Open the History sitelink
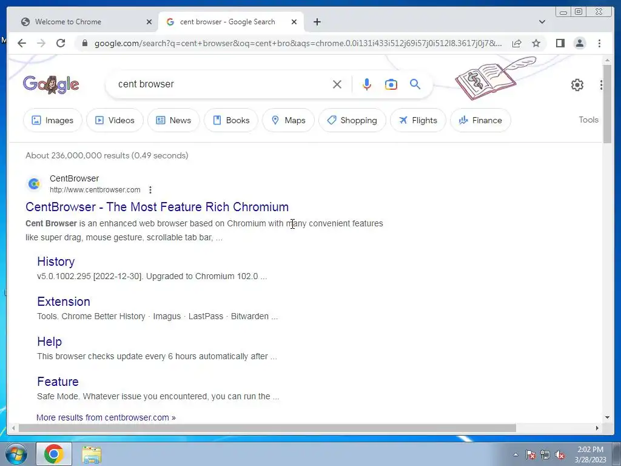This screenshot has height=466, width=621. click(56, 262)
